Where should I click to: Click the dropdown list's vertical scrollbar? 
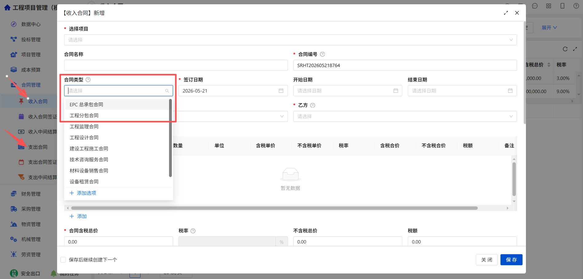point(170,138)
